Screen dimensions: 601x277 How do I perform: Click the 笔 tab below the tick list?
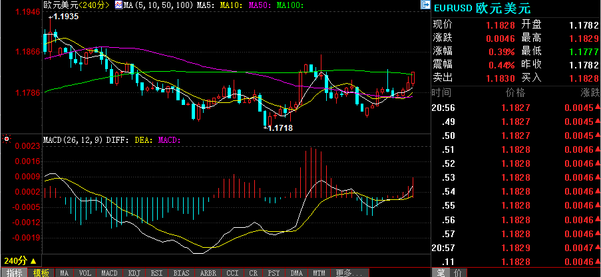pos(440,272)
